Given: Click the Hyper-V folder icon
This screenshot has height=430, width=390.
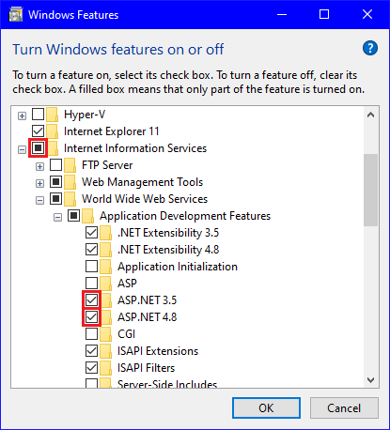Looking at the screenshot, I should pyautogui.click(x=53, y=115).
